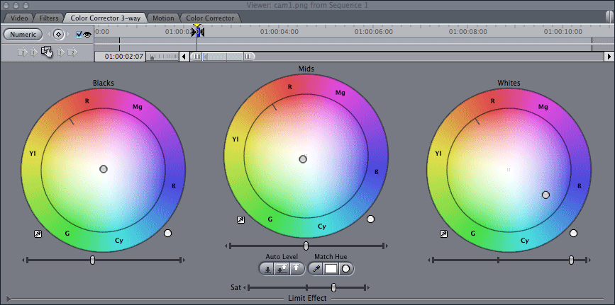
Task: Click the Match Hue color swatch
Action: click(331, 269)
